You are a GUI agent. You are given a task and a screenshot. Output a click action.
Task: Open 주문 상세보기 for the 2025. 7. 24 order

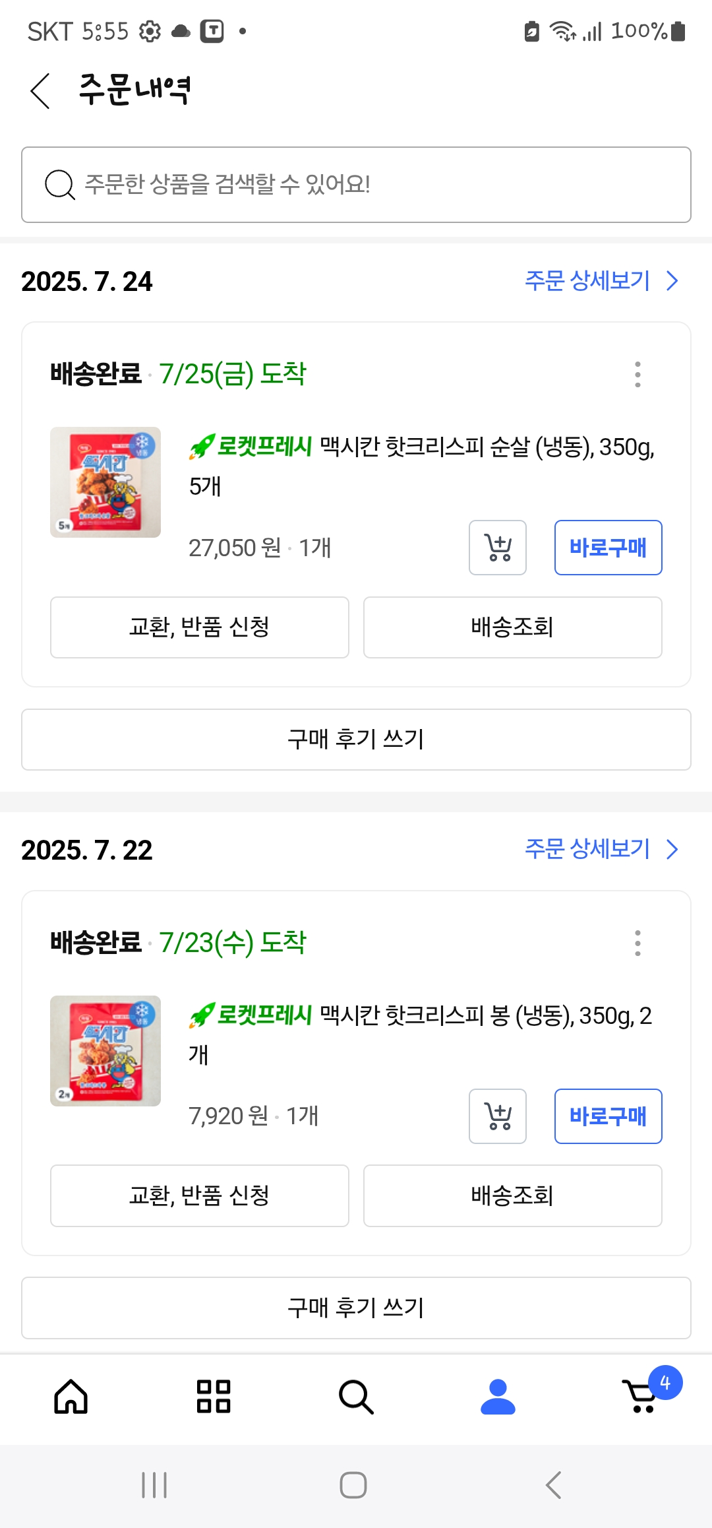[x=601, y=281]
